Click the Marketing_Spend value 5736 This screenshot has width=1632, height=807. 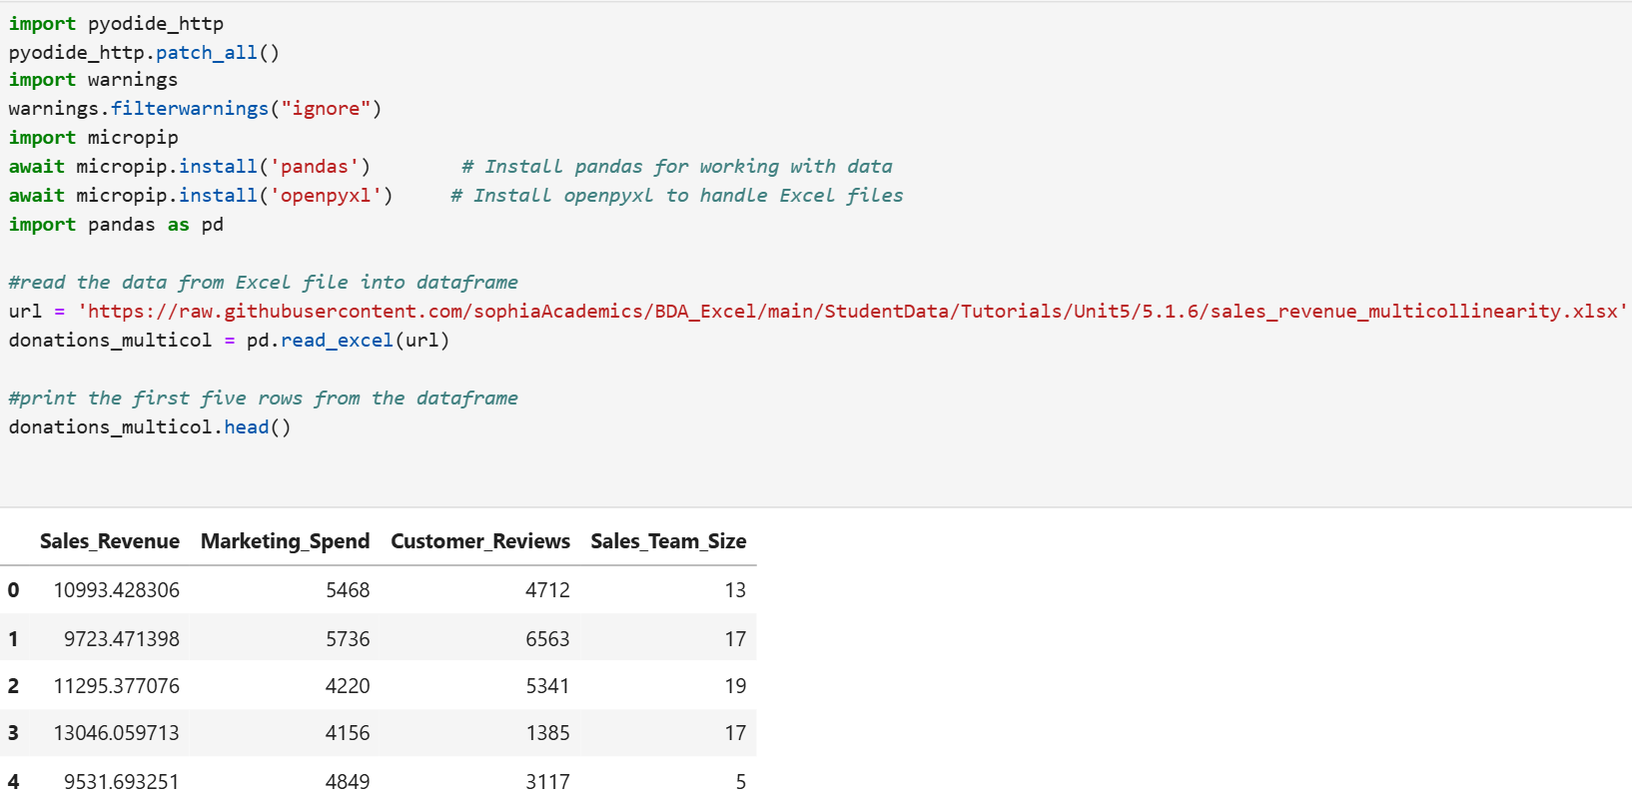[347, 639]
